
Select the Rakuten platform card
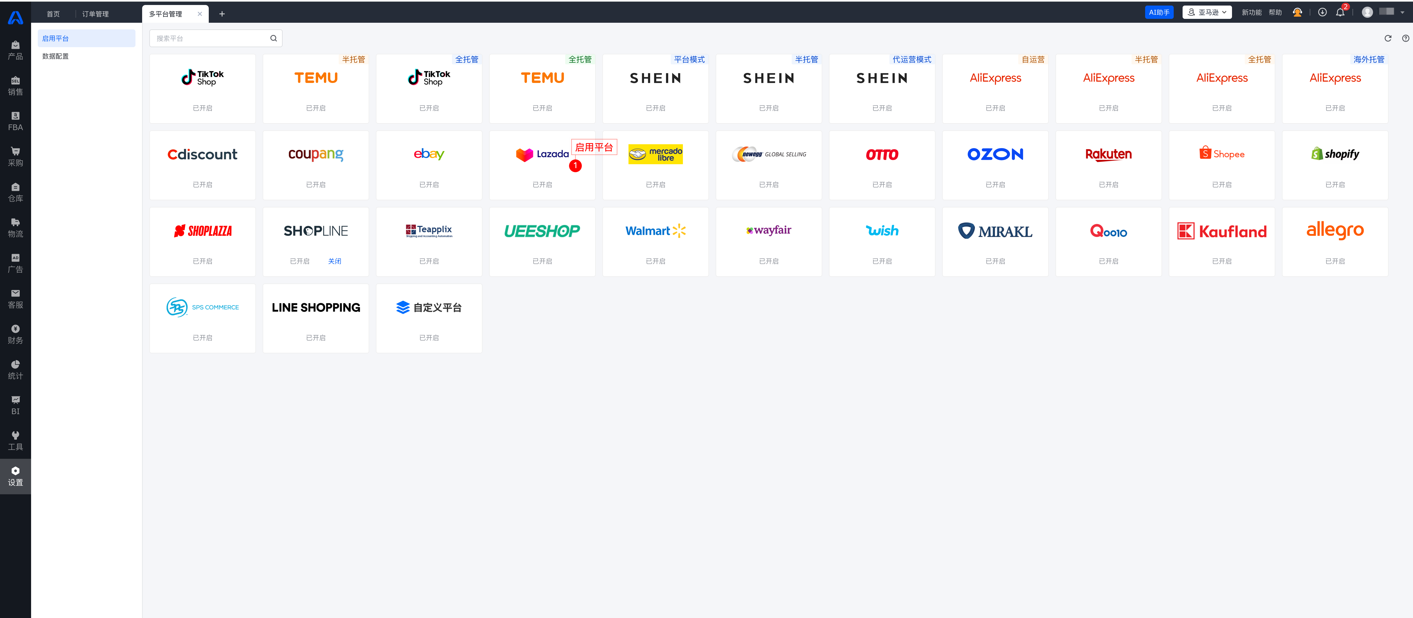(x=1108, y=165)
